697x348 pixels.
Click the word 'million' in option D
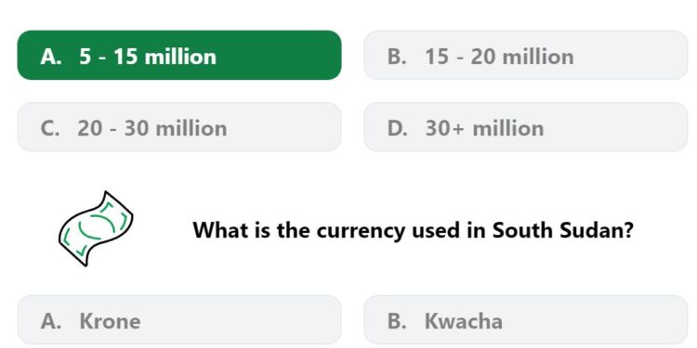pos(508,129)
